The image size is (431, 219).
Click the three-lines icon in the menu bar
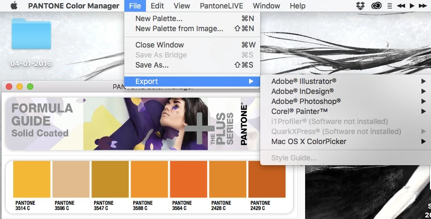(390, 6)
